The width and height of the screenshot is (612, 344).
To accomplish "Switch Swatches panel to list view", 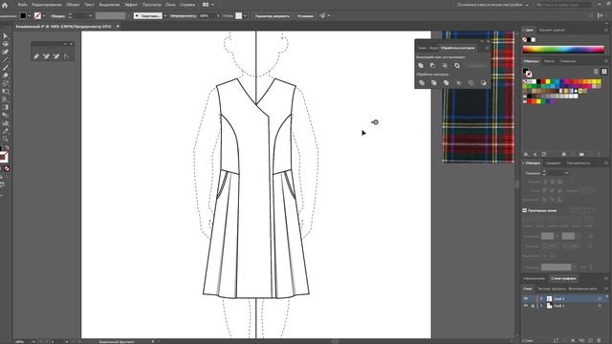I will point(596,72).
